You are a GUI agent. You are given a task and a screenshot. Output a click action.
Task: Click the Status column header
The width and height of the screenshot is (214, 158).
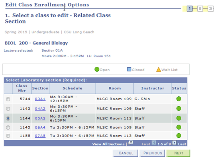[x=179, y=88]
